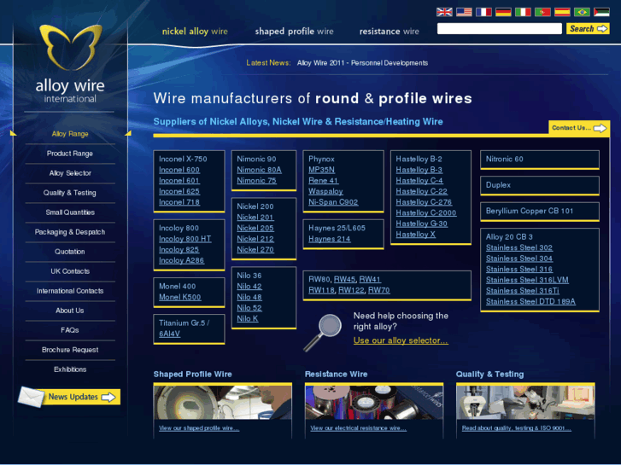Click the Quality & Testing lab thumbnail
621x465 pixels.
click(525, 403)
